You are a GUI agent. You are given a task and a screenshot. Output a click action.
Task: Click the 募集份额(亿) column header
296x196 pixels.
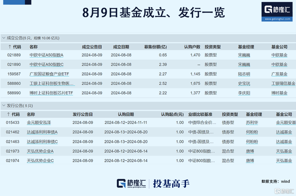tap(155, 47)
